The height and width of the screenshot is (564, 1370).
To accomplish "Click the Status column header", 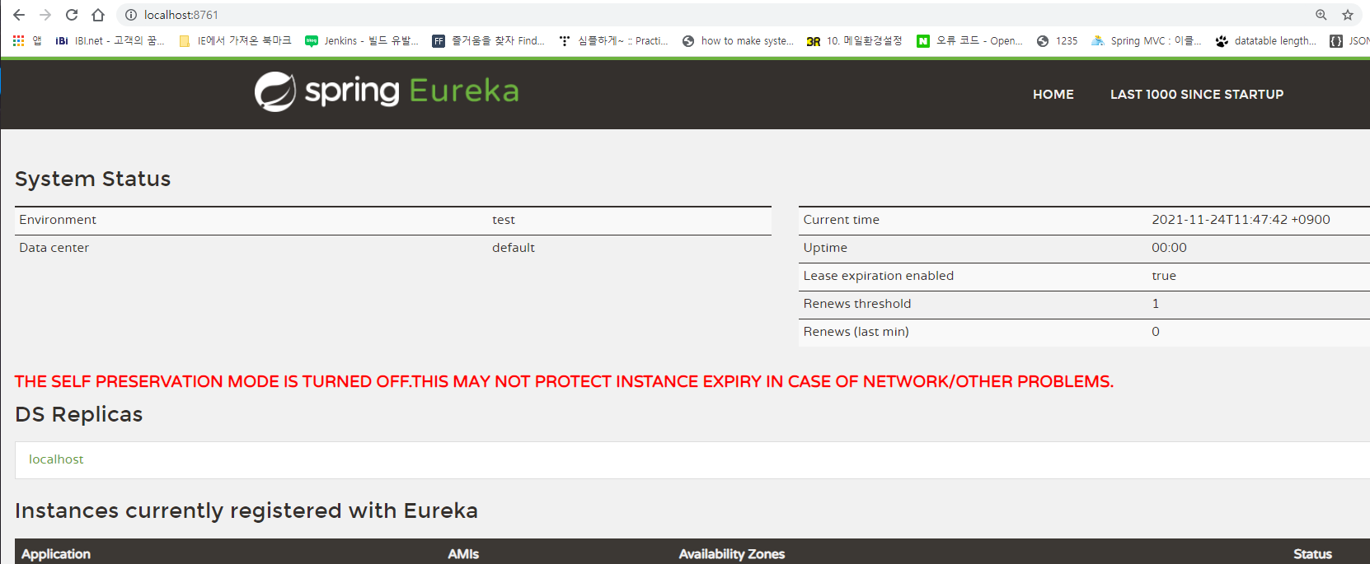I will coord(1312,554).
